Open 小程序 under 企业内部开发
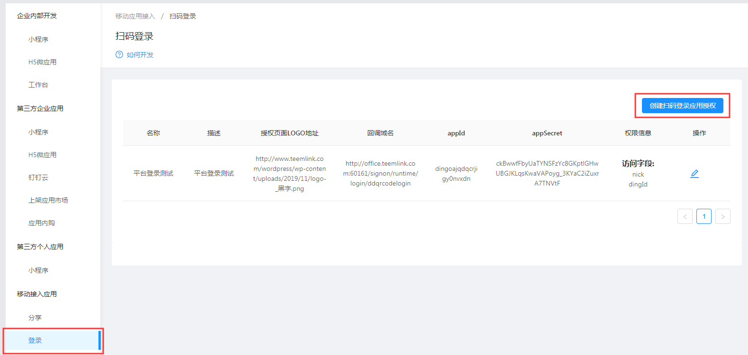 (38, 39)
